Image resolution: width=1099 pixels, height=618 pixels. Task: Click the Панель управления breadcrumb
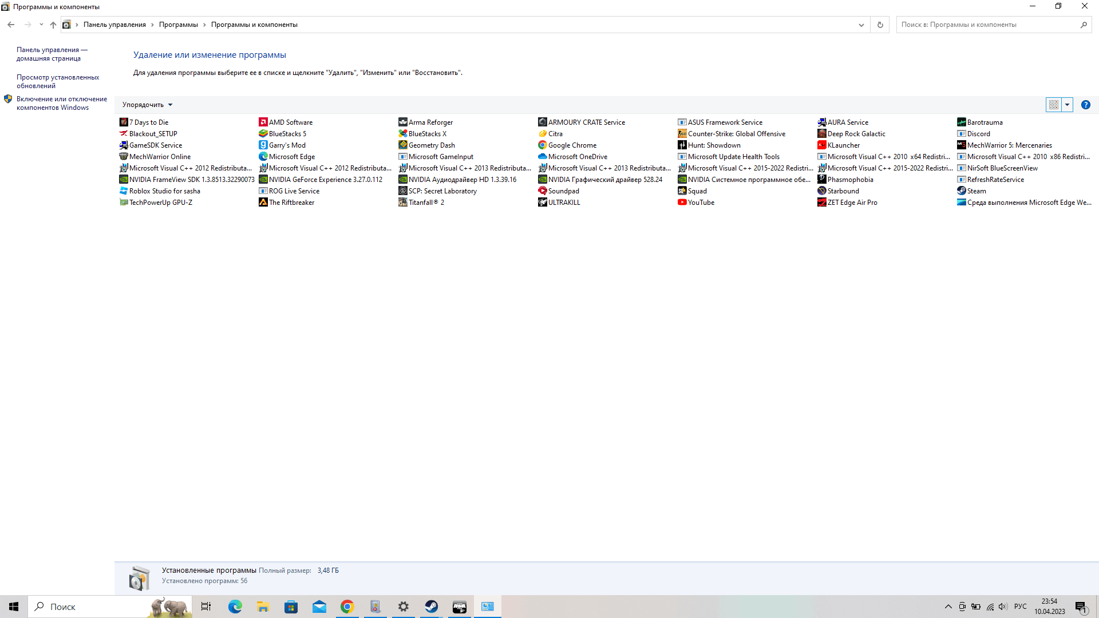point(114,25)
